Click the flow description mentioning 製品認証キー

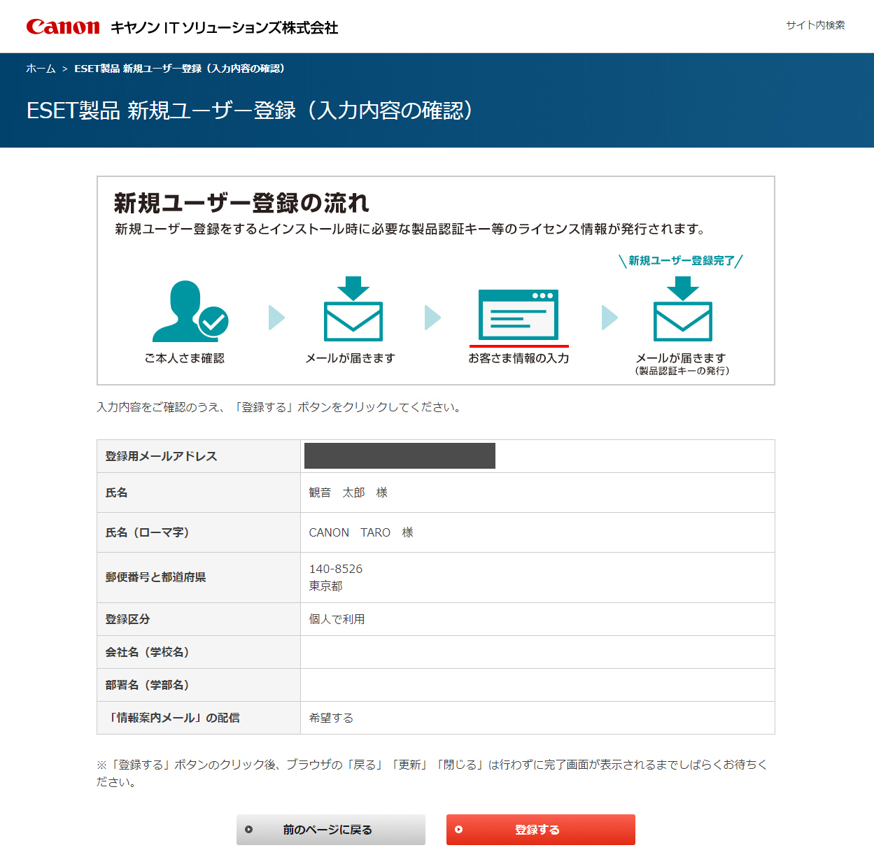click(411, 229)
